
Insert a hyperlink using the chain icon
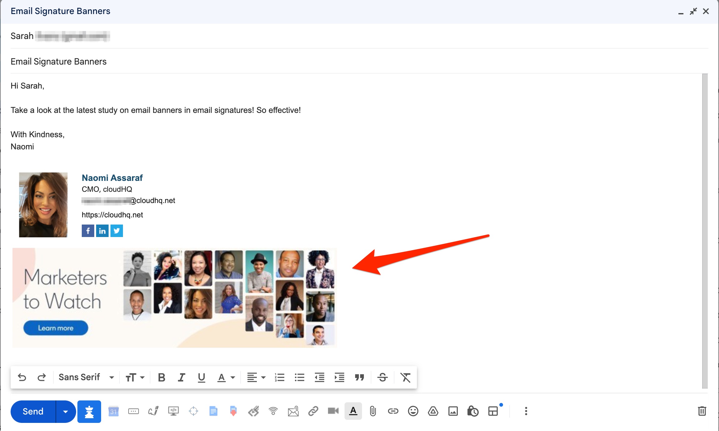393,411
